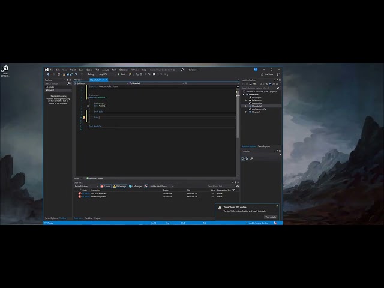Open the Build + IntelliSense dropdown

(x=161, y=187)
